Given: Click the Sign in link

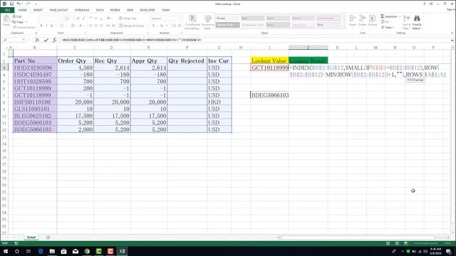Looking at the screenshot, I should 451,10.
